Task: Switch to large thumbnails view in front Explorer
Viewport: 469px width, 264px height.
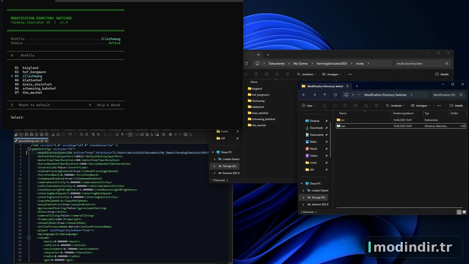Action: pos(464,212)
